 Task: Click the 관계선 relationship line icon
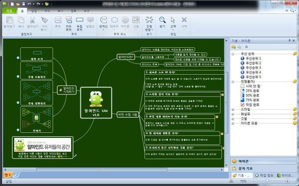click(103, 20)
